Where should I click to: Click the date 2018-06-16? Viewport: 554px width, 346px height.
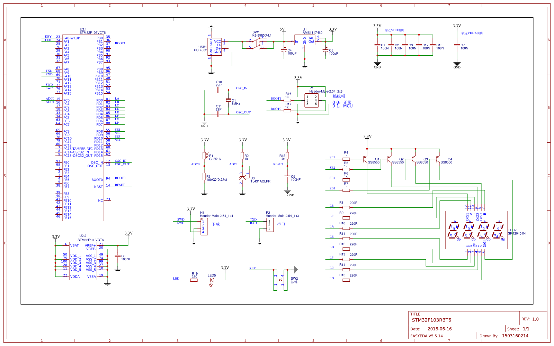point(439,329)
